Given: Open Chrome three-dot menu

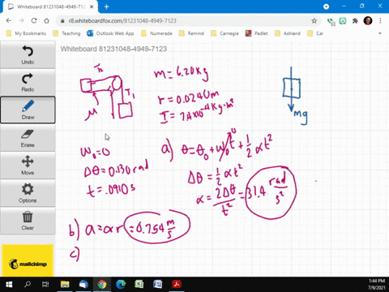Looking at the screenshot, I should click(380, 21).
